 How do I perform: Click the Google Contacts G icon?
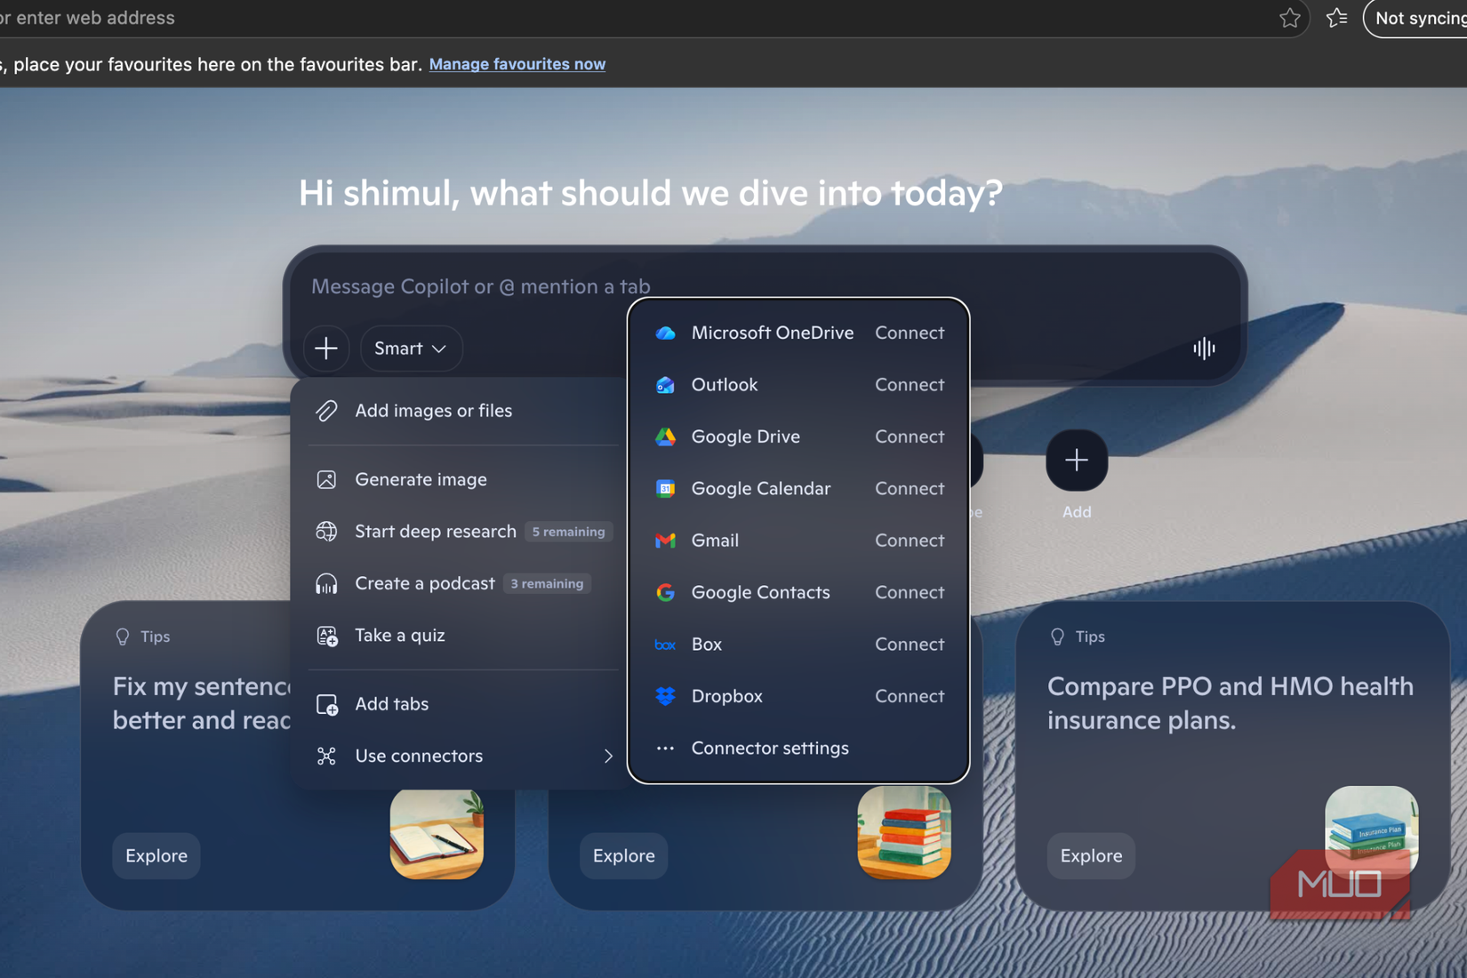coord(665,592)
